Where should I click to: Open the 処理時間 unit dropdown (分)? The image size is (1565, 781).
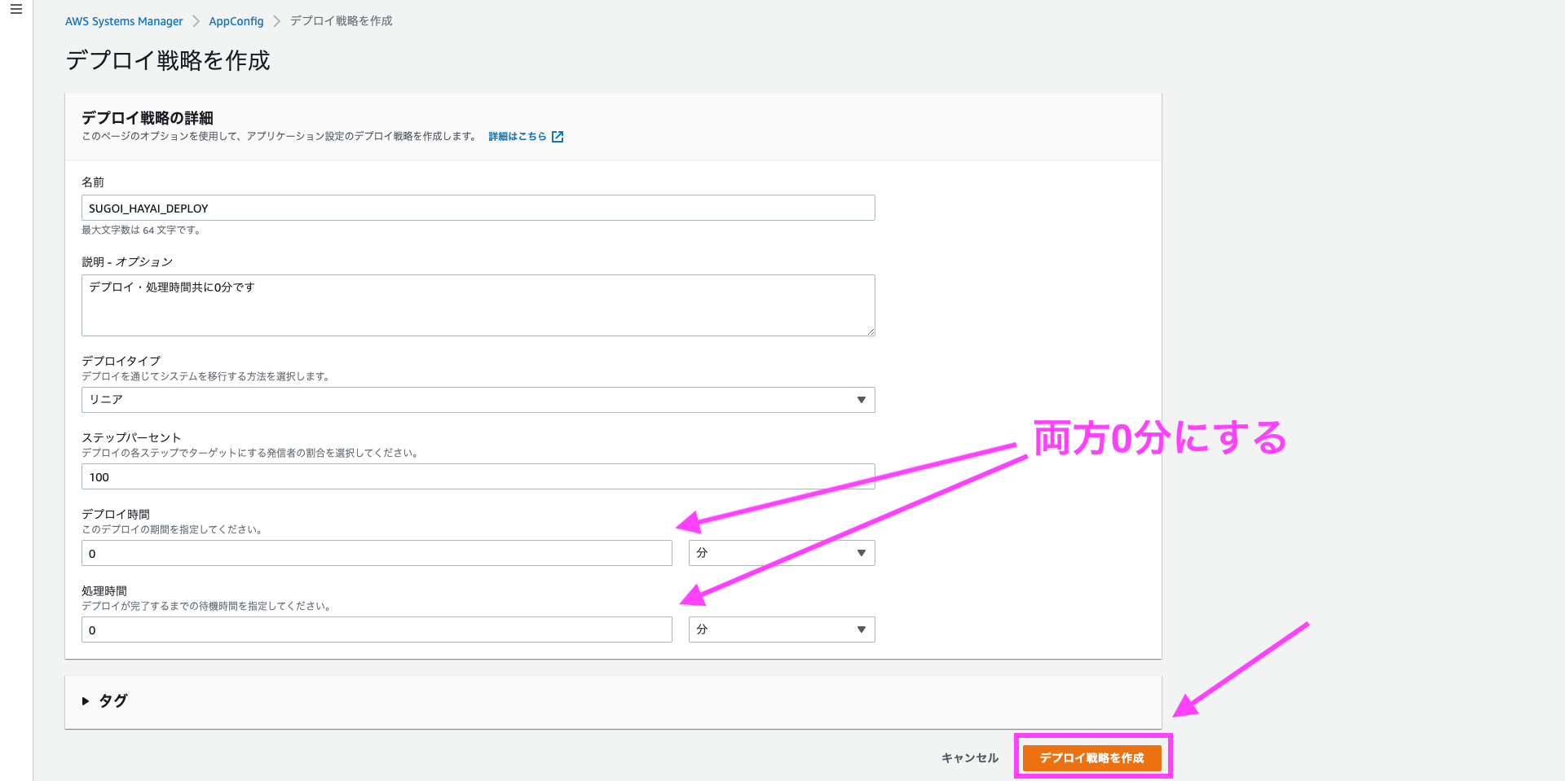(781, 630)
